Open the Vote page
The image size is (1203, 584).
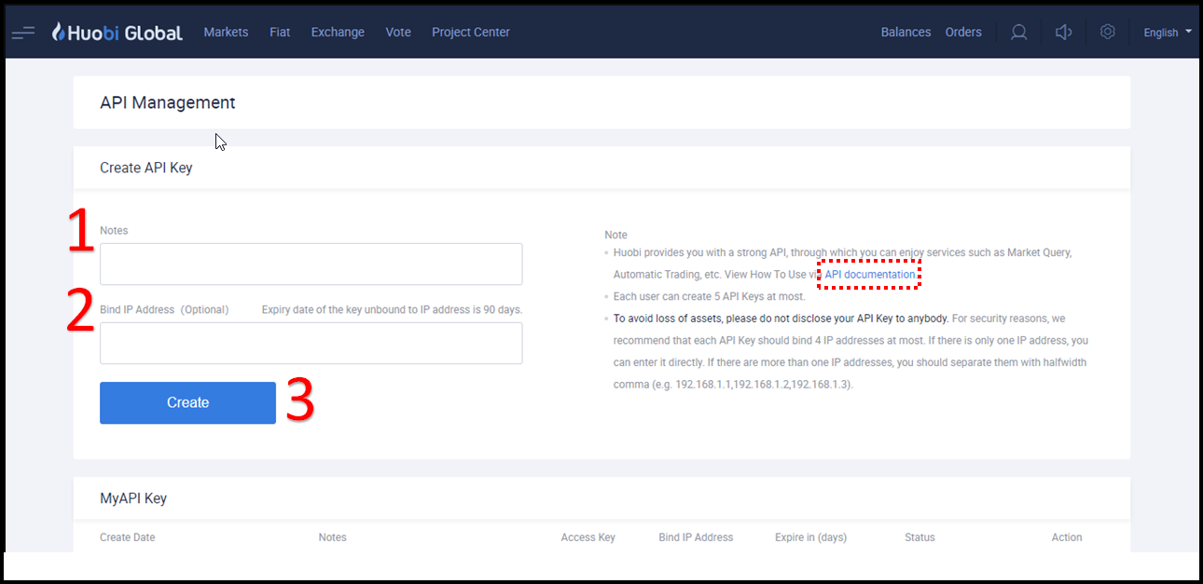click(x=398, y=33)
